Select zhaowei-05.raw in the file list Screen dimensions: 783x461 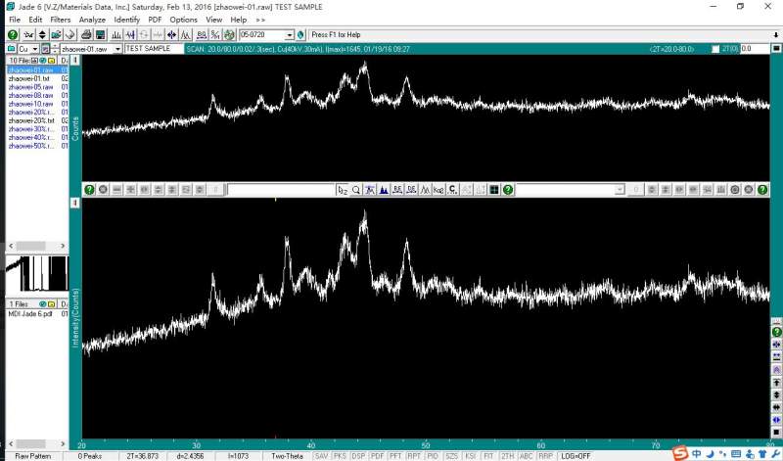[x=31, y=87]
